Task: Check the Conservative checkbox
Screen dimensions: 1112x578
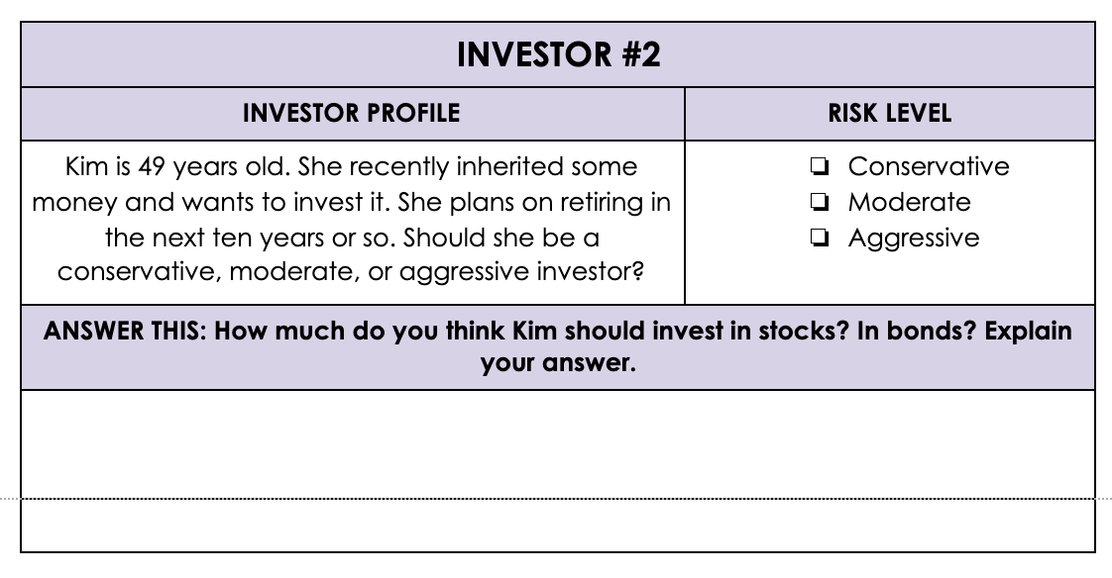Action: (x=819, y=167)
